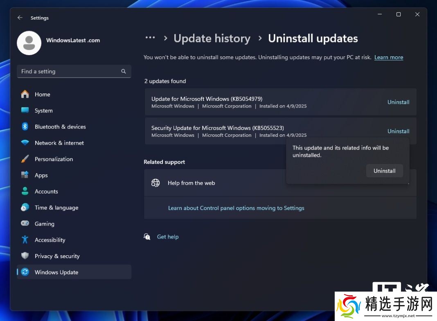Click the Accessibility figure icon

(x=25, y=240)
